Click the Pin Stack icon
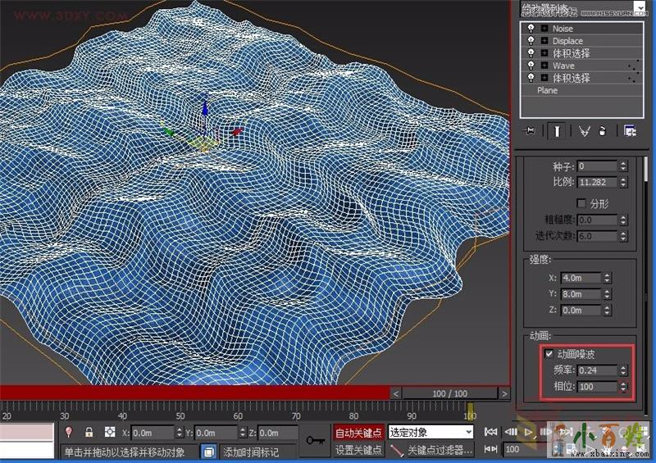The width and height of the screenshot is (656, 463). tap(531, 131)
